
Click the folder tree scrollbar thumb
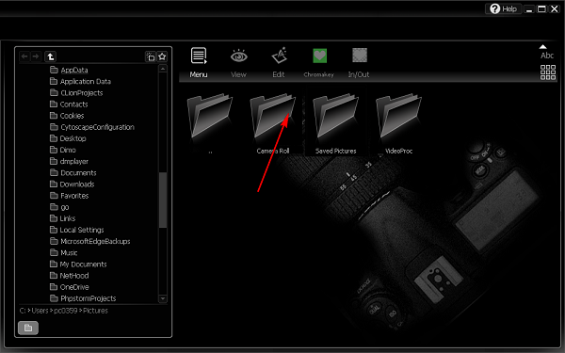pos(163,200)
